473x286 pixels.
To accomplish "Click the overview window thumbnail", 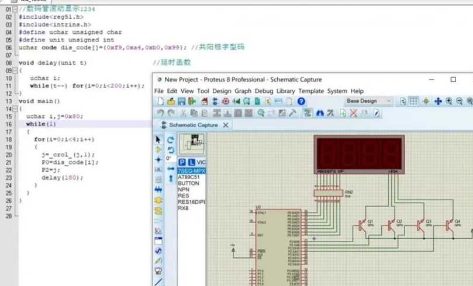I will tap(192, 144).
